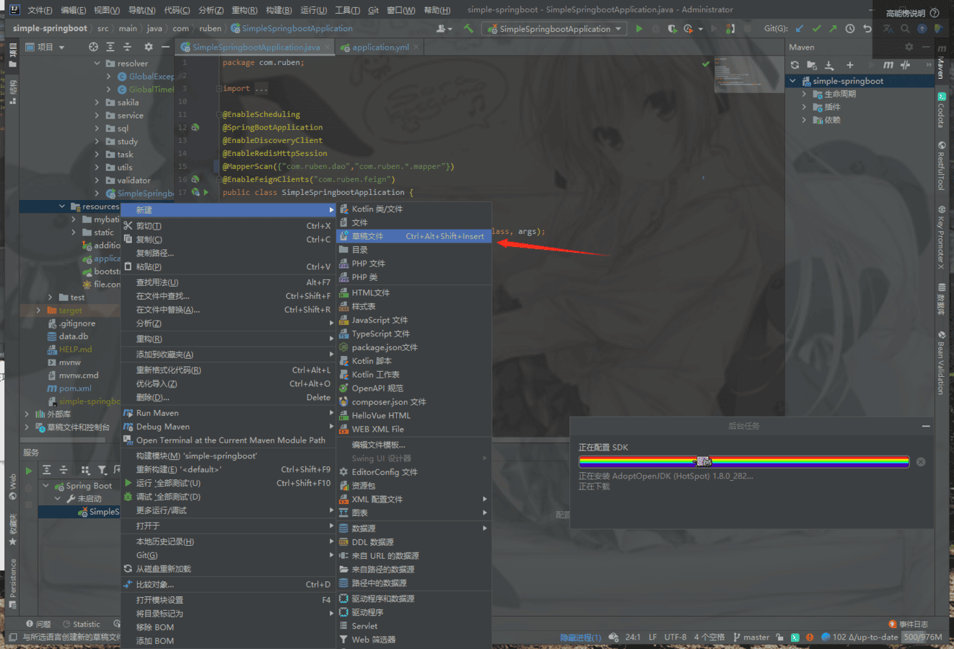
Task: Toggle the Codota side panel tab
Action: pos(941,110)
